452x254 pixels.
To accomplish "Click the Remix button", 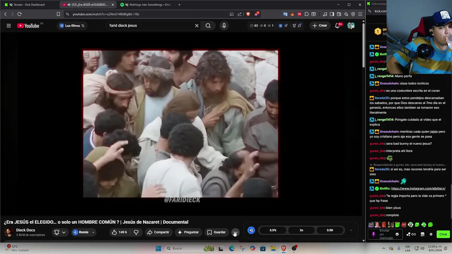I will [x=81, y=232].
